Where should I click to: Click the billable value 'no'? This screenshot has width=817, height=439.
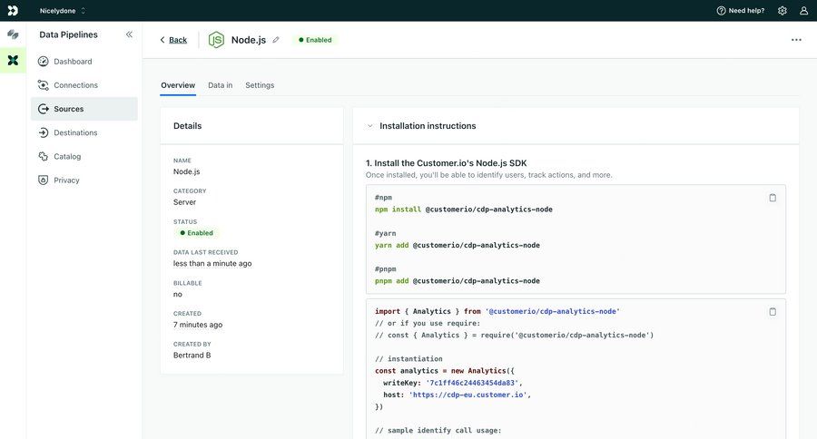[x=178, y=294]
